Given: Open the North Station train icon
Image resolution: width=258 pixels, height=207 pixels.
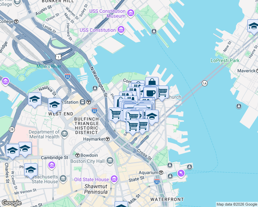Looking at the screenshot, I should [x=82, y=102].
